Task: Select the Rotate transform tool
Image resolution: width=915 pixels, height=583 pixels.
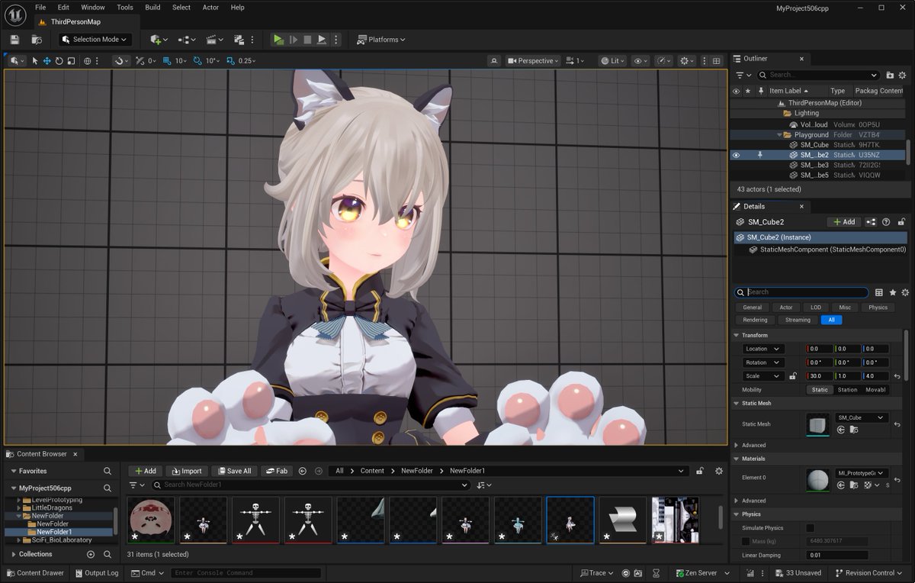Action: [x=59, y=60]
